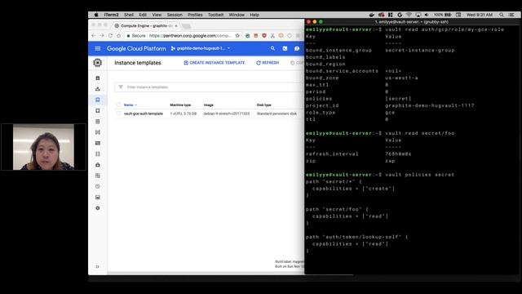Click the REFRESH button in the page toolbar

pos(268,63)
